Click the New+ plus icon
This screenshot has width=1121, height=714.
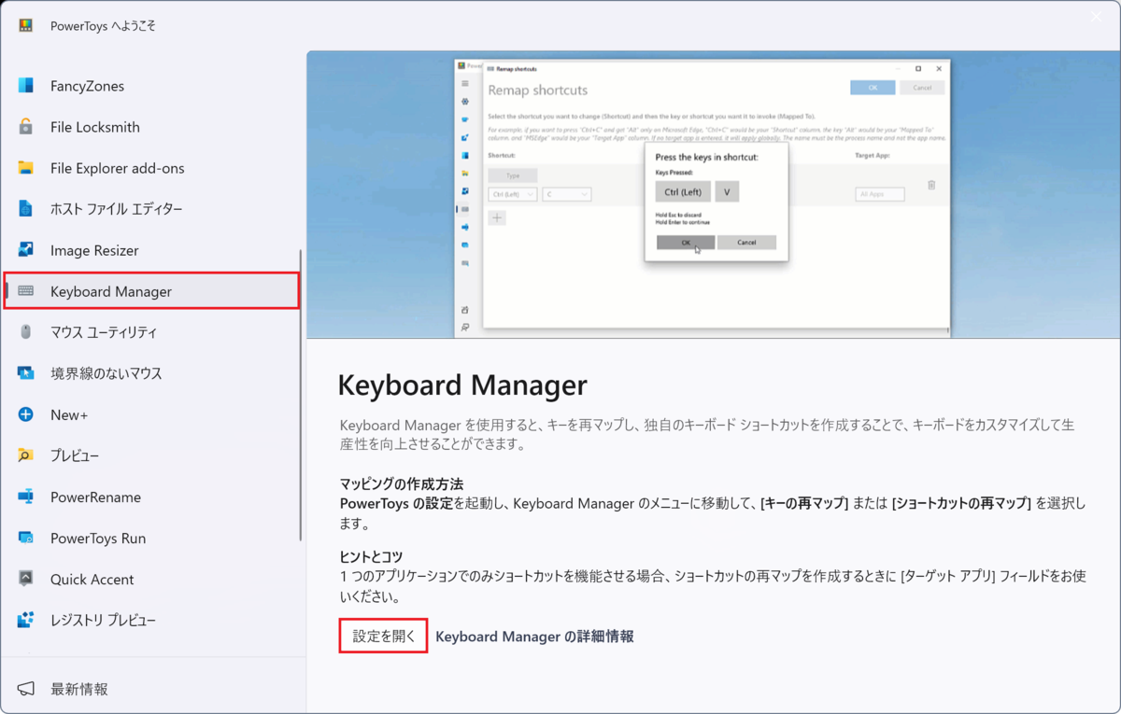pyautogui.click(x=26, y=414)
